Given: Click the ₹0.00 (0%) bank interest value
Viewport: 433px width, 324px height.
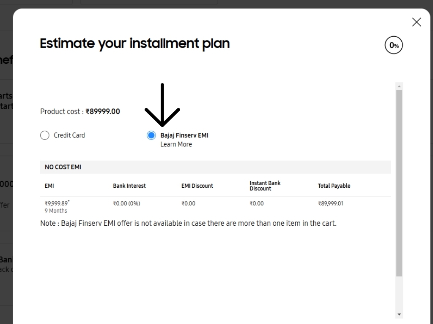Looking at the screenshot, I should (126, 203).
